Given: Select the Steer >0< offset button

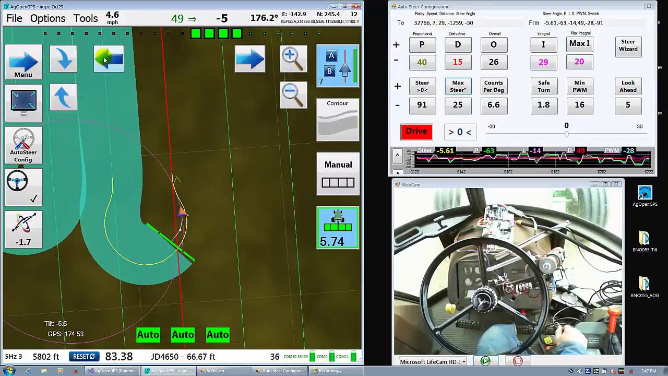Looking at the screenshot, I should coord(422,86).
